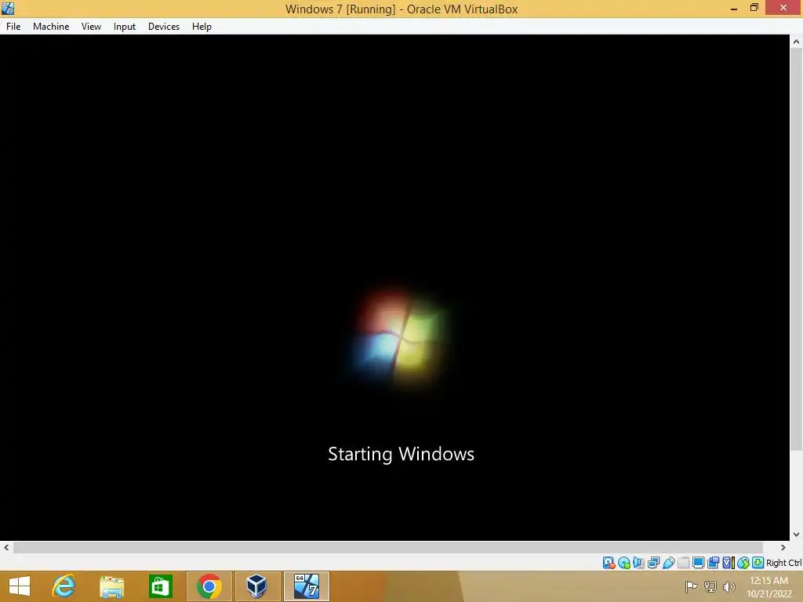Viewport: 803px width, 602px height.
Task: Select the Windows 7 VM taskbar button
Action: (307, 586)
